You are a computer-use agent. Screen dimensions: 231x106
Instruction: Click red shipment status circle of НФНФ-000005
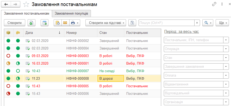8,86
